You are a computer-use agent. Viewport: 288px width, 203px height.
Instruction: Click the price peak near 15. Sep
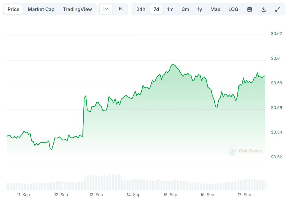click(x=172, y=64)
